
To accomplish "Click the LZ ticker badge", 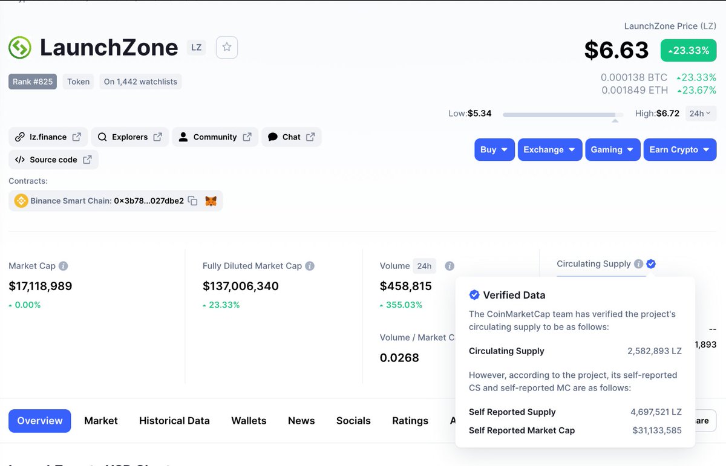I will click(196, 47).
